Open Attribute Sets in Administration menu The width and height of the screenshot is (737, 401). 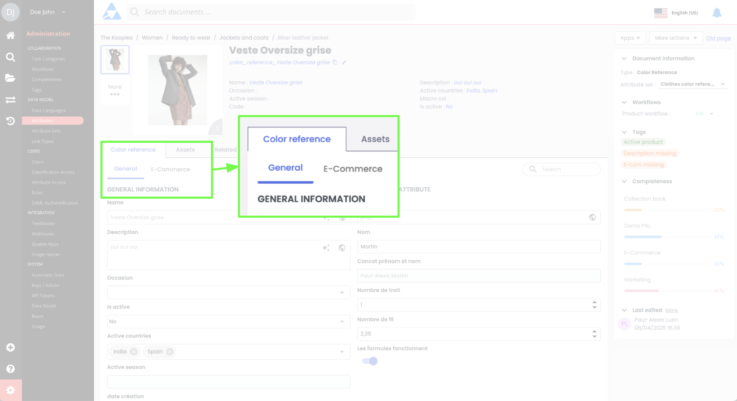pyautogui.click(x=46, y=131)
